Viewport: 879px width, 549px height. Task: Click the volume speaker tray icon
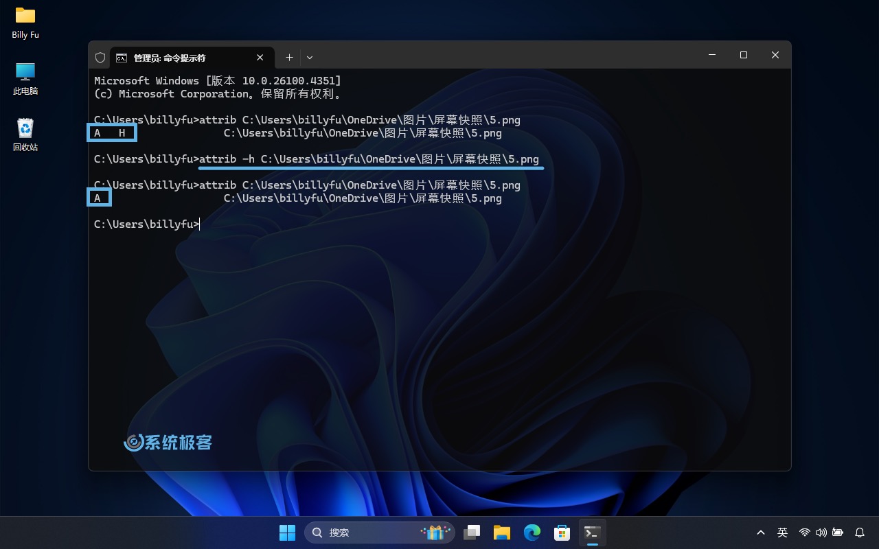pyautogui.click(x=821, y=533)
